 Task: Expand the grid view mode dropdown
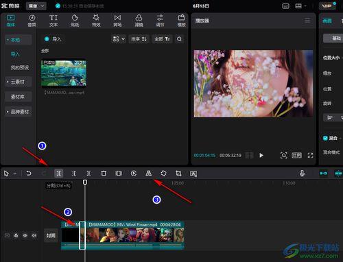[119, 39]
